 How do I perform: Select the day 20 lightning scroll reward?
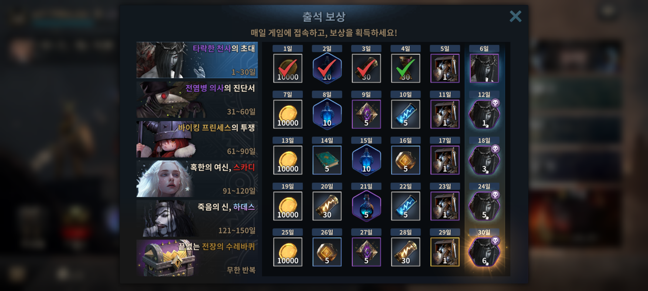point(327,206)
